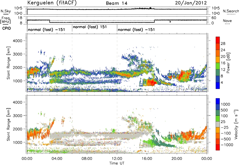Viewport: 239px width, 165px height.
Task: Click the blue bottom of the power colorbar
Action: pyautogui.click(x=218, y=85)
